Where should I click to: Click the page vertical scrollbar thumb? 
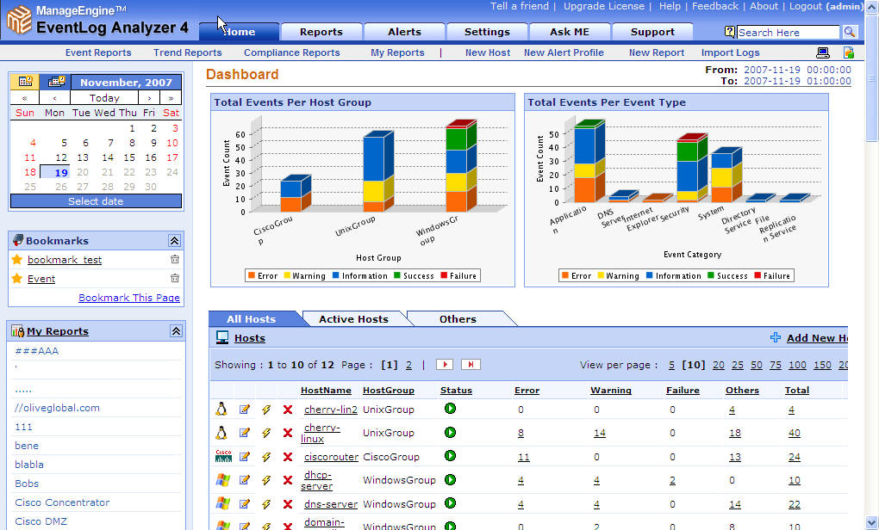pyautogui.click(x=871, y=78)
